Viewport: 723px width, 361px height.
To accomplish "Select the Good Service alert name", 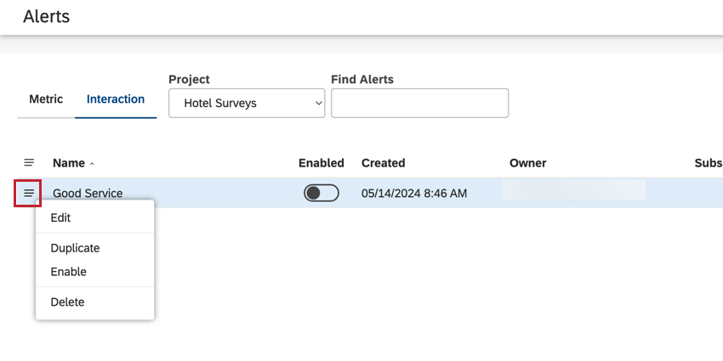I will (x=88, y=194).
